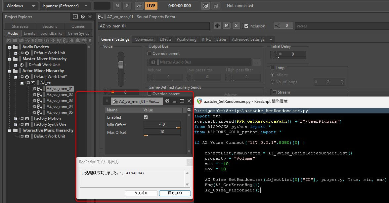Click the orange LIVE button
Viewport: 389px width, 203px height.
point(151,6)
